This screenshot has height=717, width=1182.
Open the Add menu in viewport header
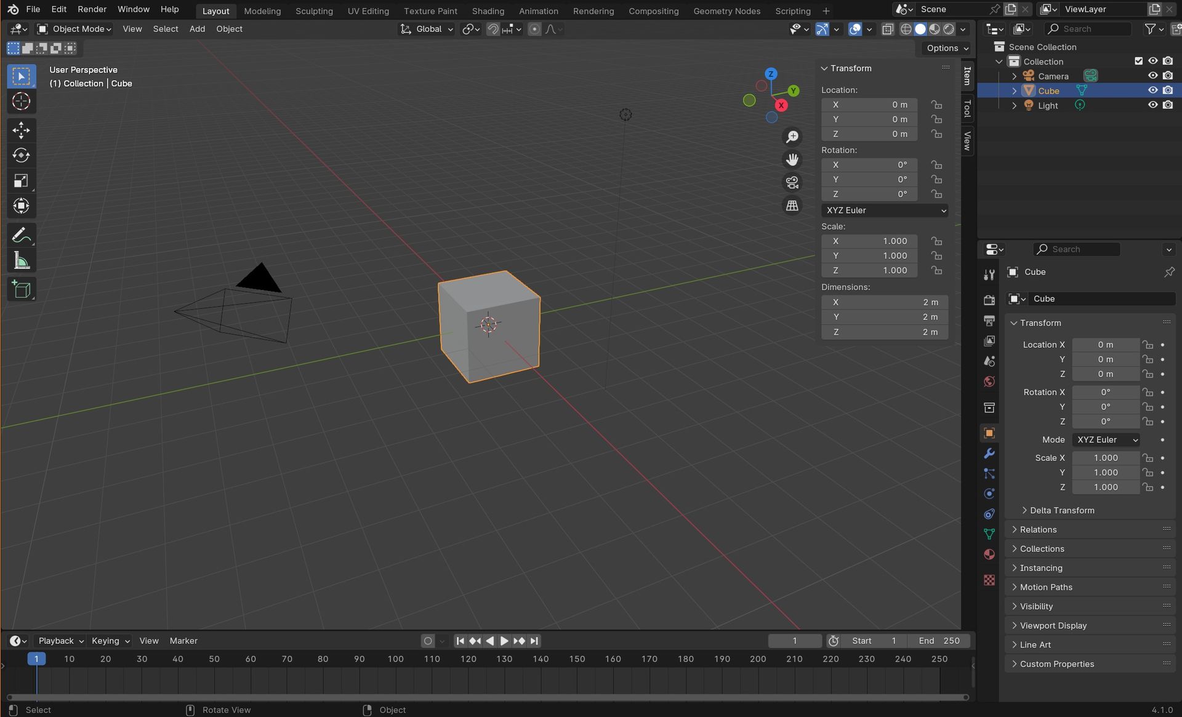pyautogui.click(x=197, y=29)
